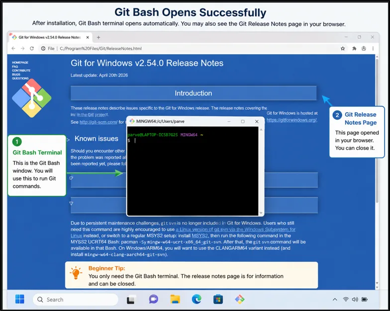Open the browser profile icon

[x=364, y=49]
